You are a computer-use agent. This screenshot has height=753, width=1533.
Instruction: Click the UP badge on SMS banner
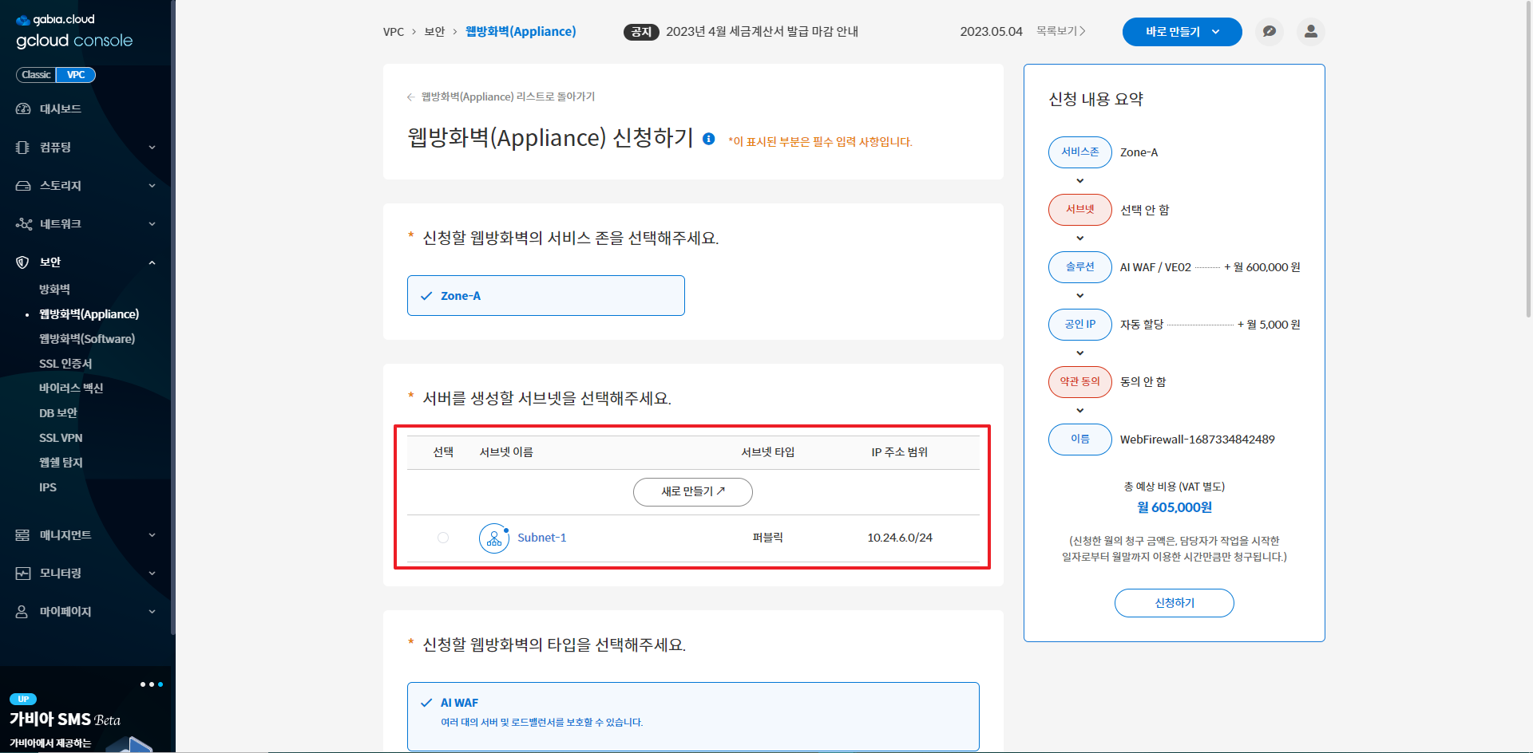click(23, 699)
